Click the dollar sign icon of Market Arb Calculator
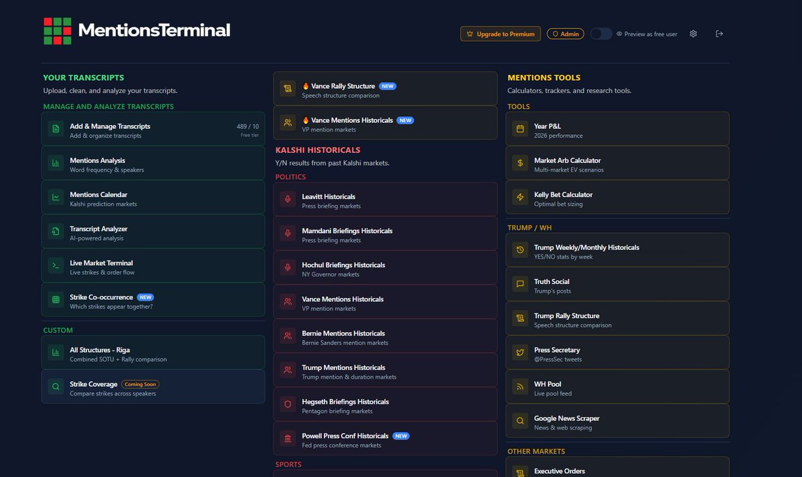Screen dimensions: 802x477 click(x=520, y=163)
